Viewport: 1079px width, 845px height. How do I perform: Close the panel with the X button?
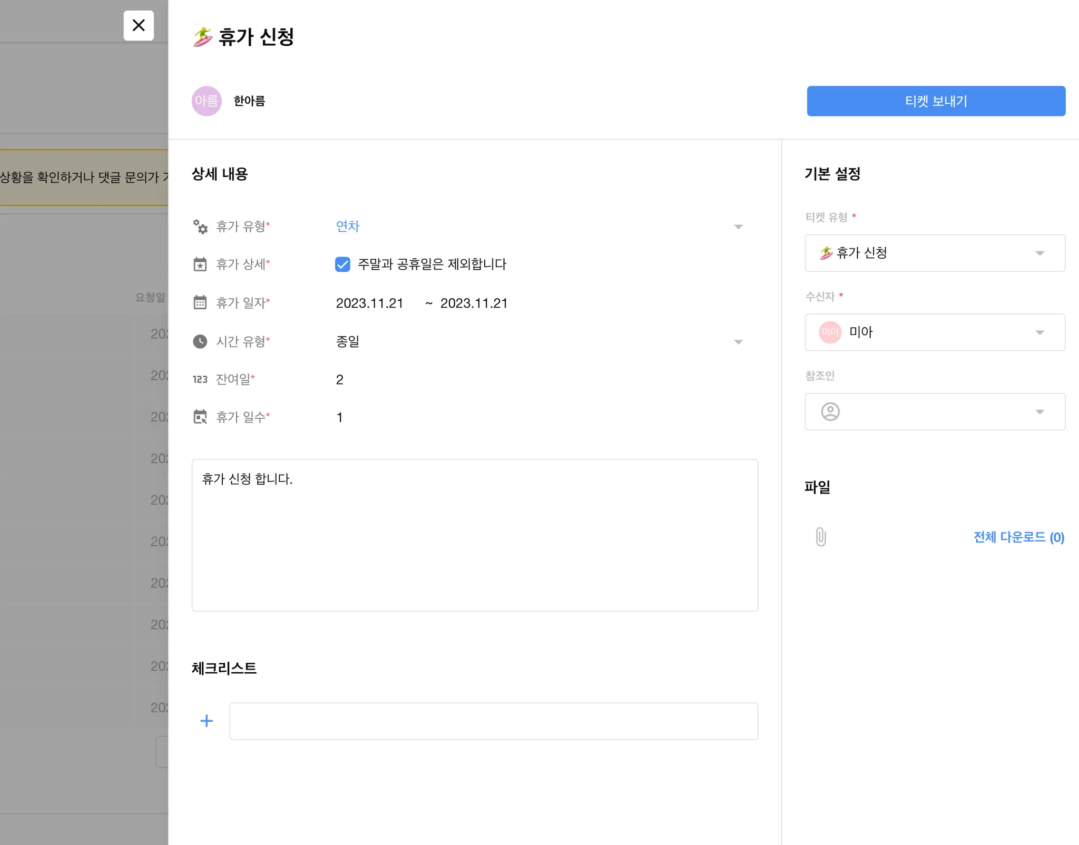point(139,25)
